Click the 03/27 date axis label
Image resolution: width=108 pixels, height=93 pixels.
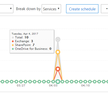[x=21, y=85]
